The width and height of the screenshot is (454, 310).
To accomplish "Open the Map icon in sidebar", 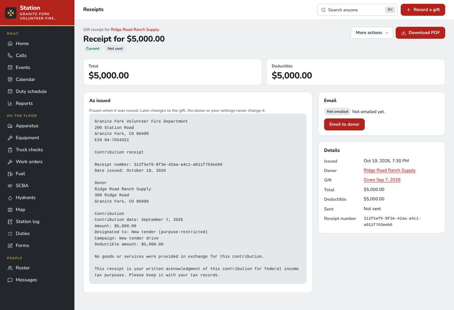I will pyautogui.click(x=10, y=209).
